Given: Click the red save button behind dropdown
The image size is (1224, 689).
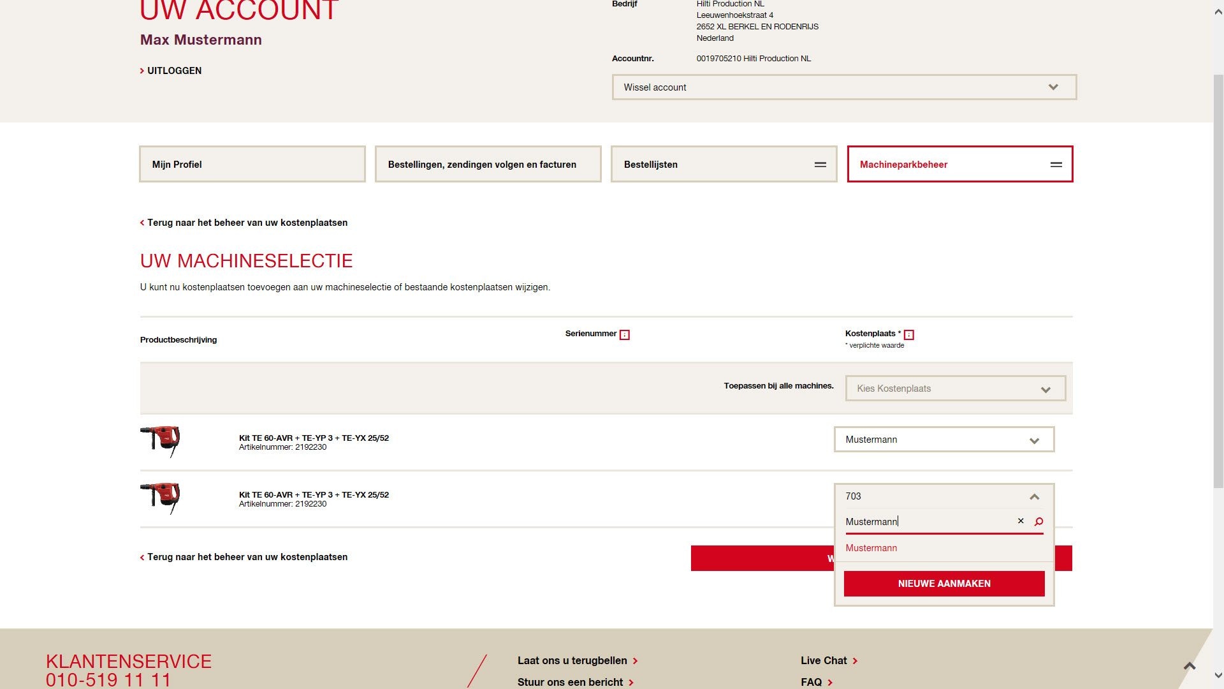Looking at the screenshot, I should click(x=762, y=558).
